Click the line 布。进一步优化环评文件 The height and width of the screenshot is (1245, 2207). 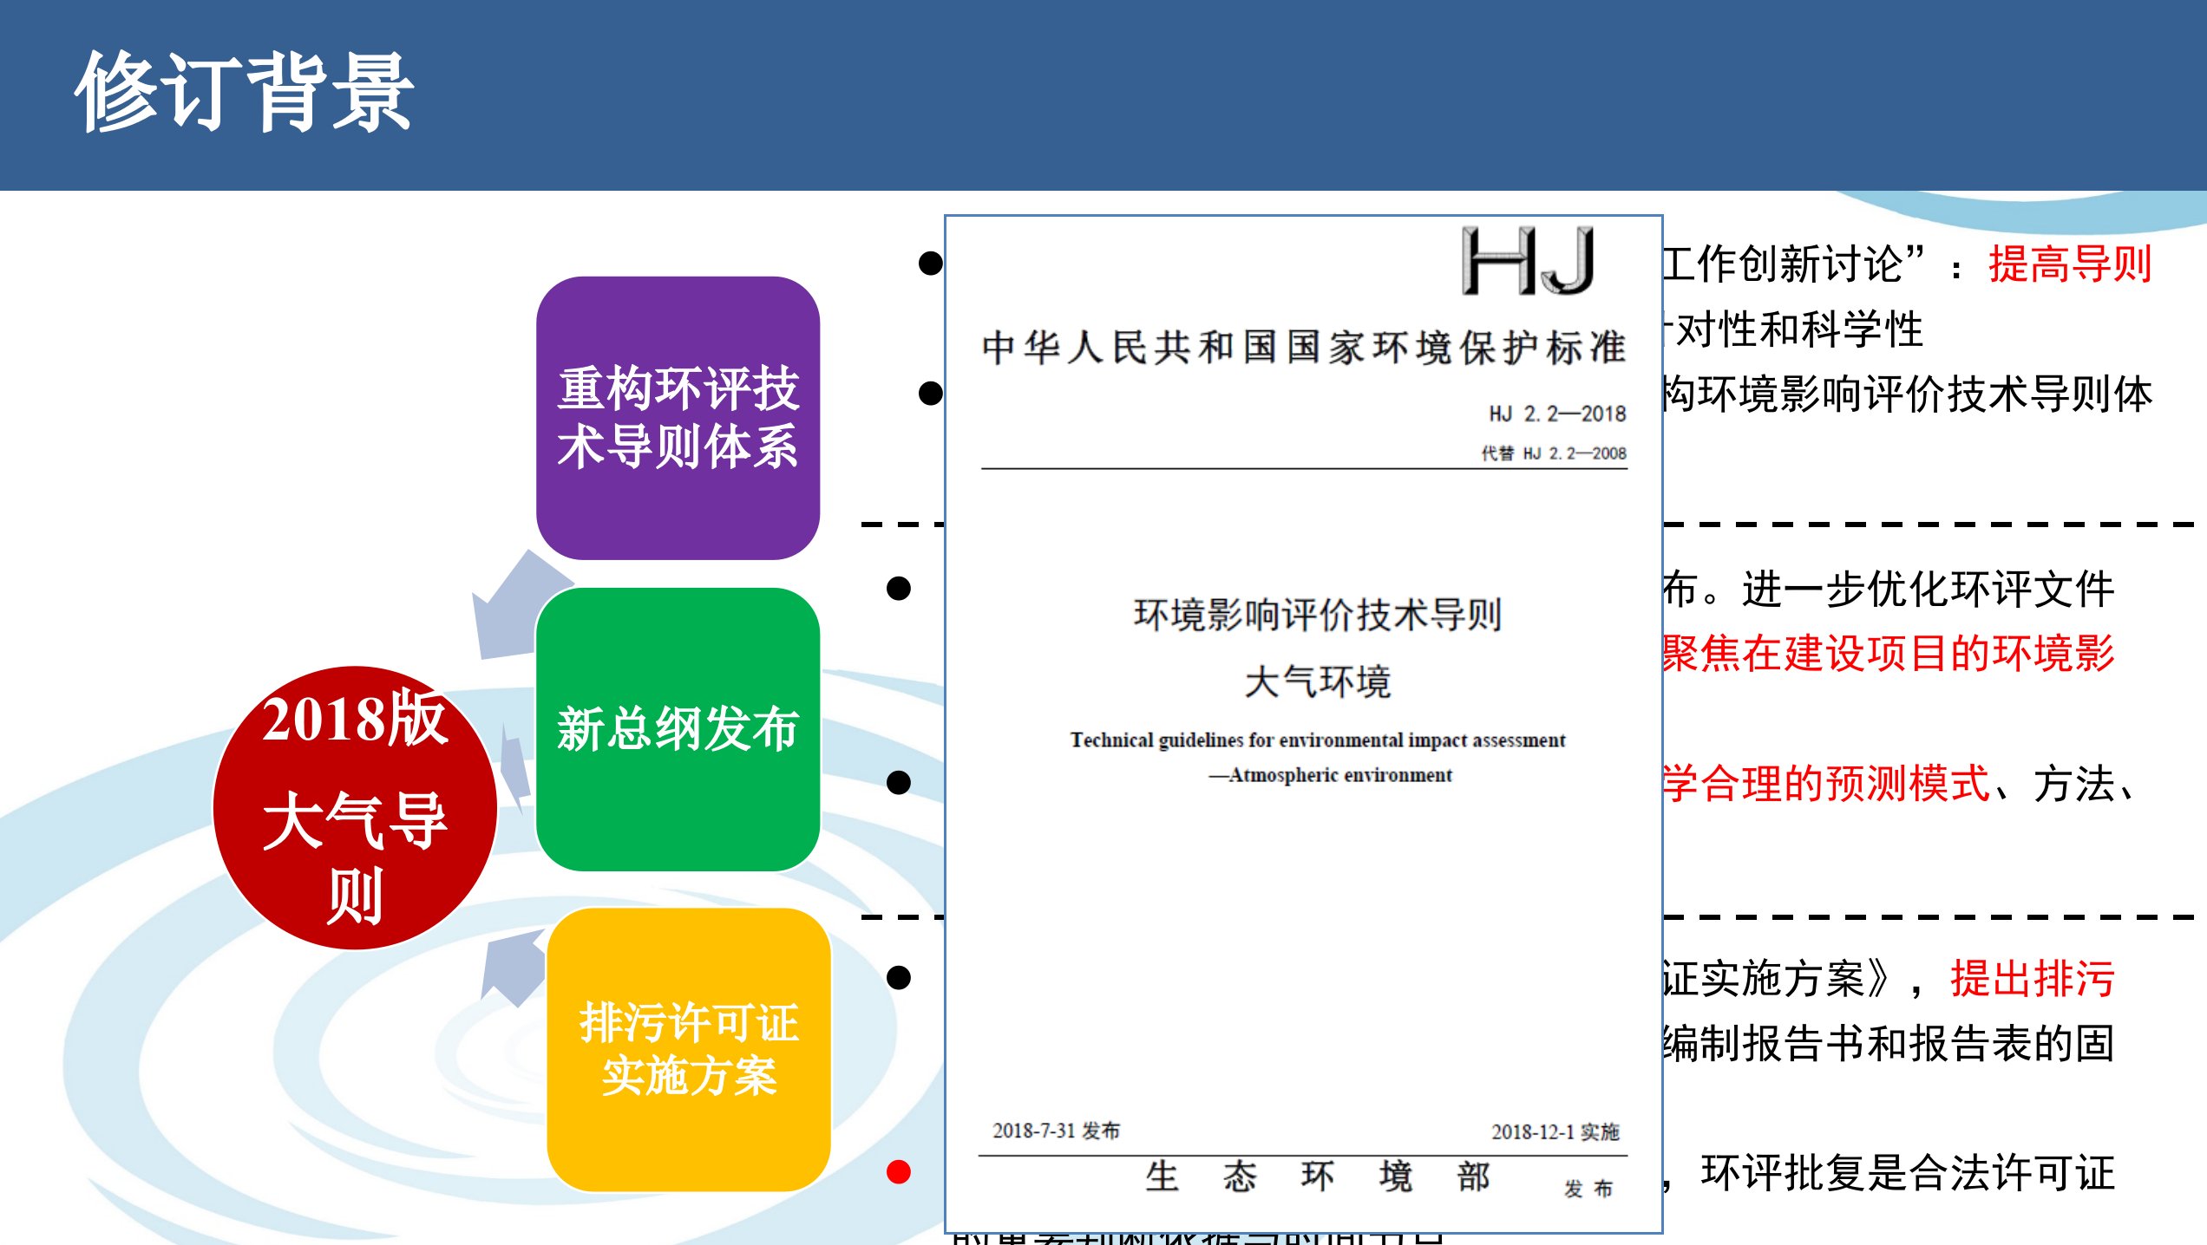pos(1889,590)
